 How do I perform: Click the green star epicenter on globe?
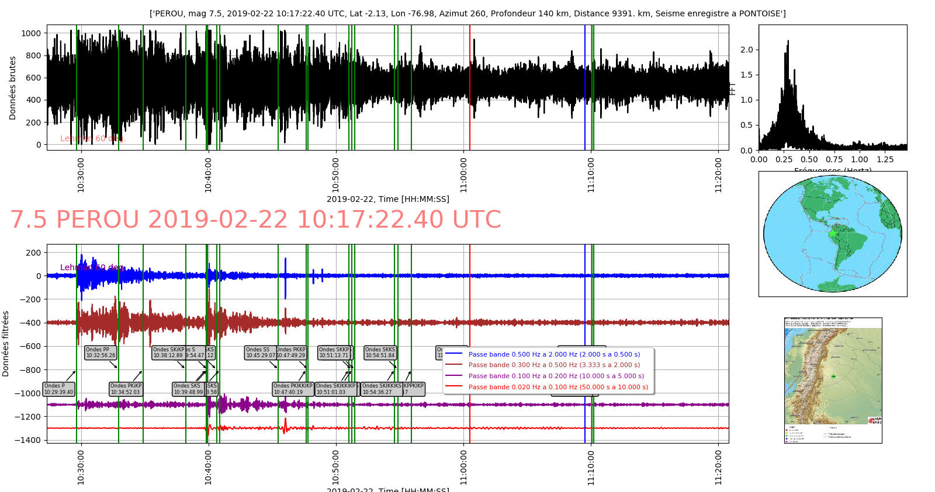click(833, 233)
